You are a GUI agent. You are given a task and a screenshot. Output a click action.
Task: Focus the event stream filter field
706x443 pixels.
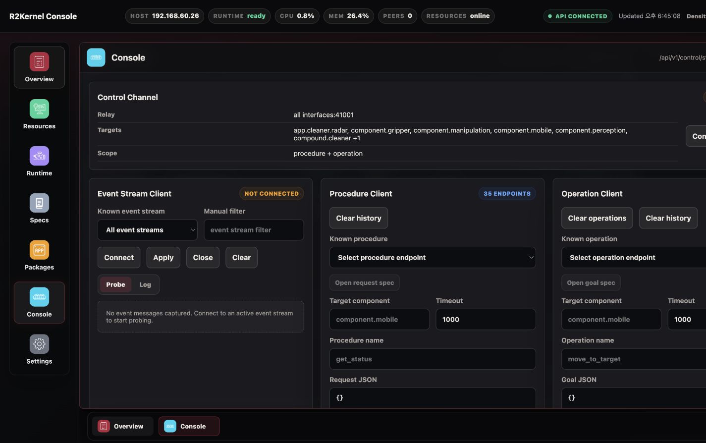(x=254, y=230)
